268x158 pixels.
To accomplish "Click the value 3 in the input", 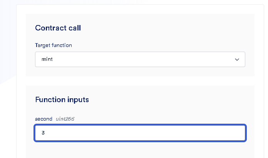I will 43,133.
